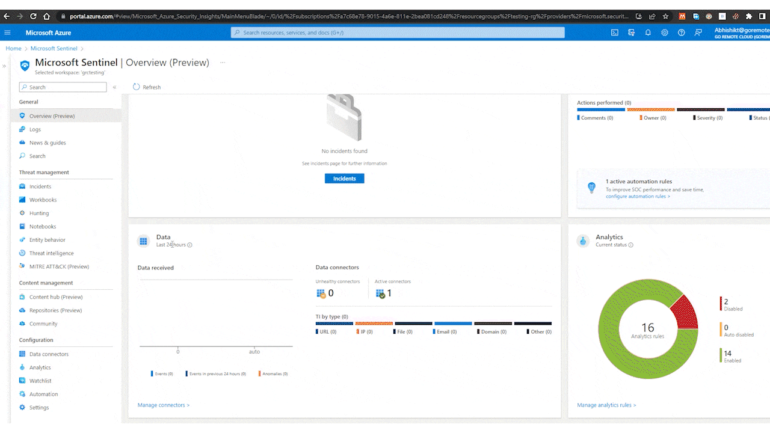Click the Refresh button
Screen dimensions: 770x433
[147, 87]
